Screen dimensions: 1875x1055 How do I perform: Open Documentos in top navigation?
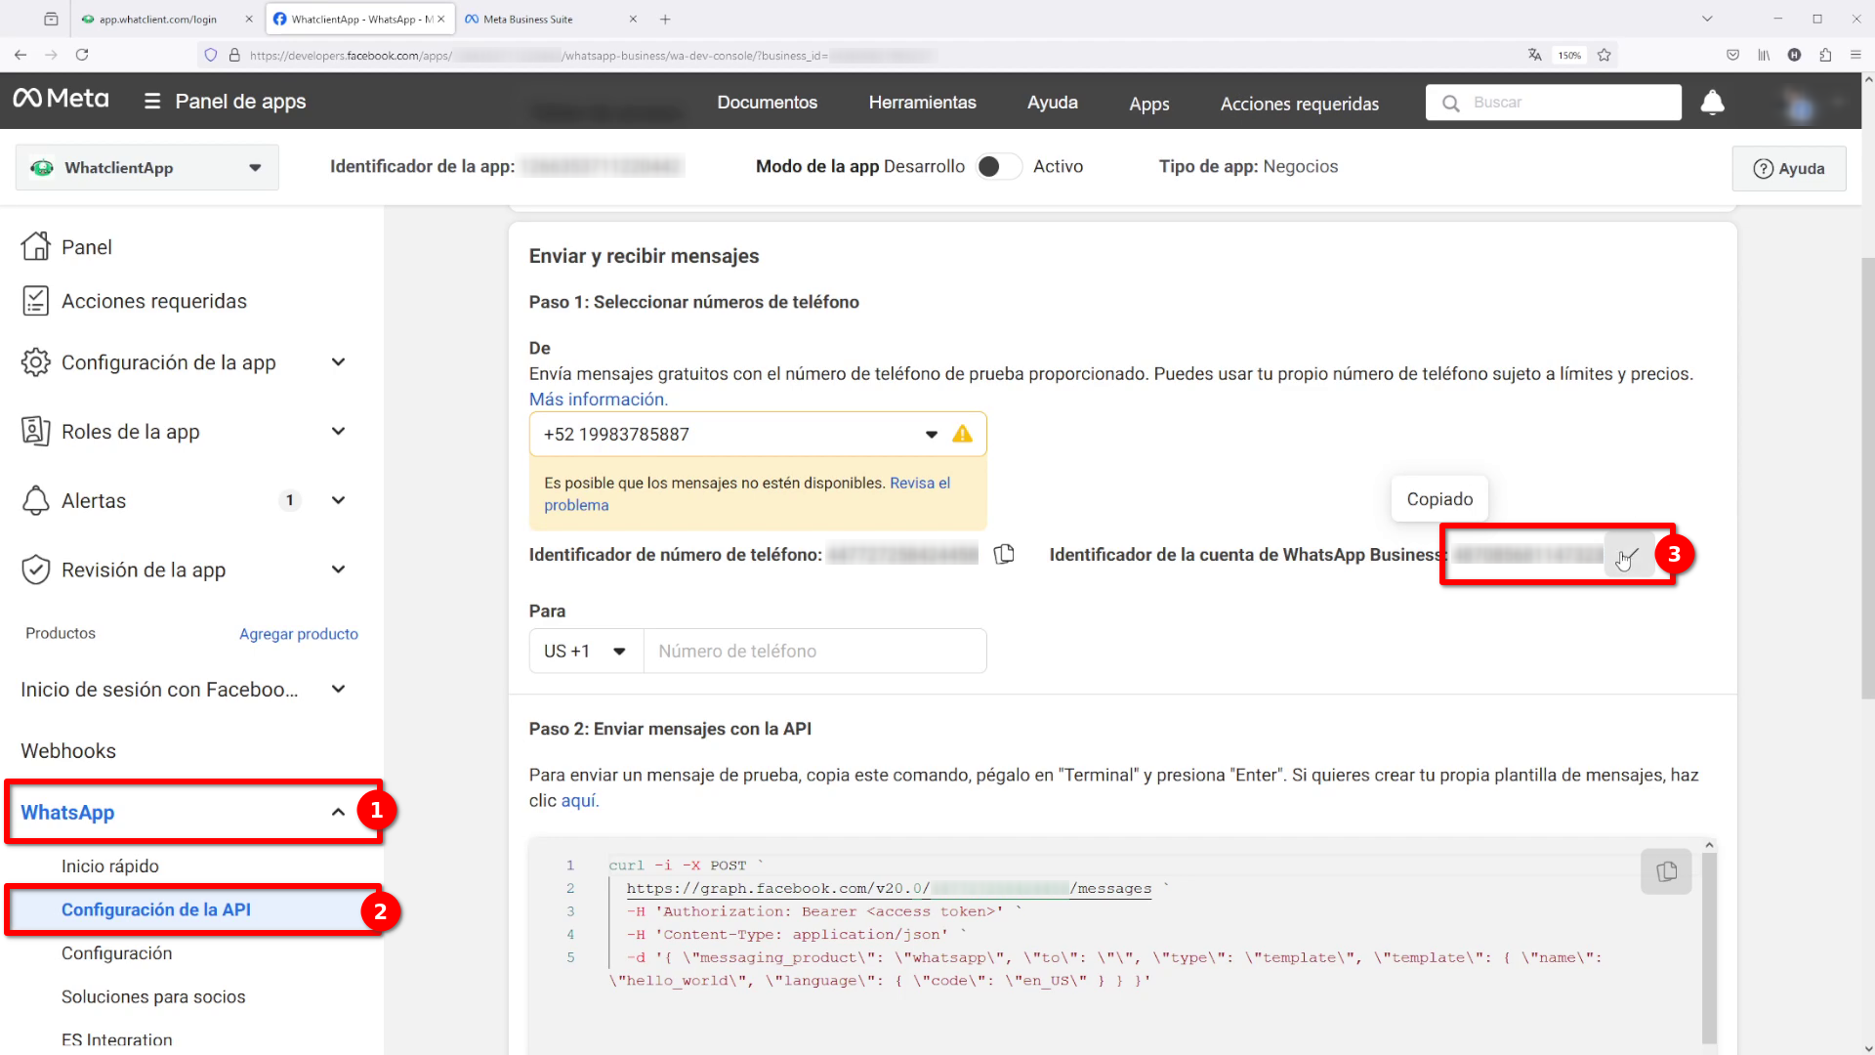tap(767, 103)
